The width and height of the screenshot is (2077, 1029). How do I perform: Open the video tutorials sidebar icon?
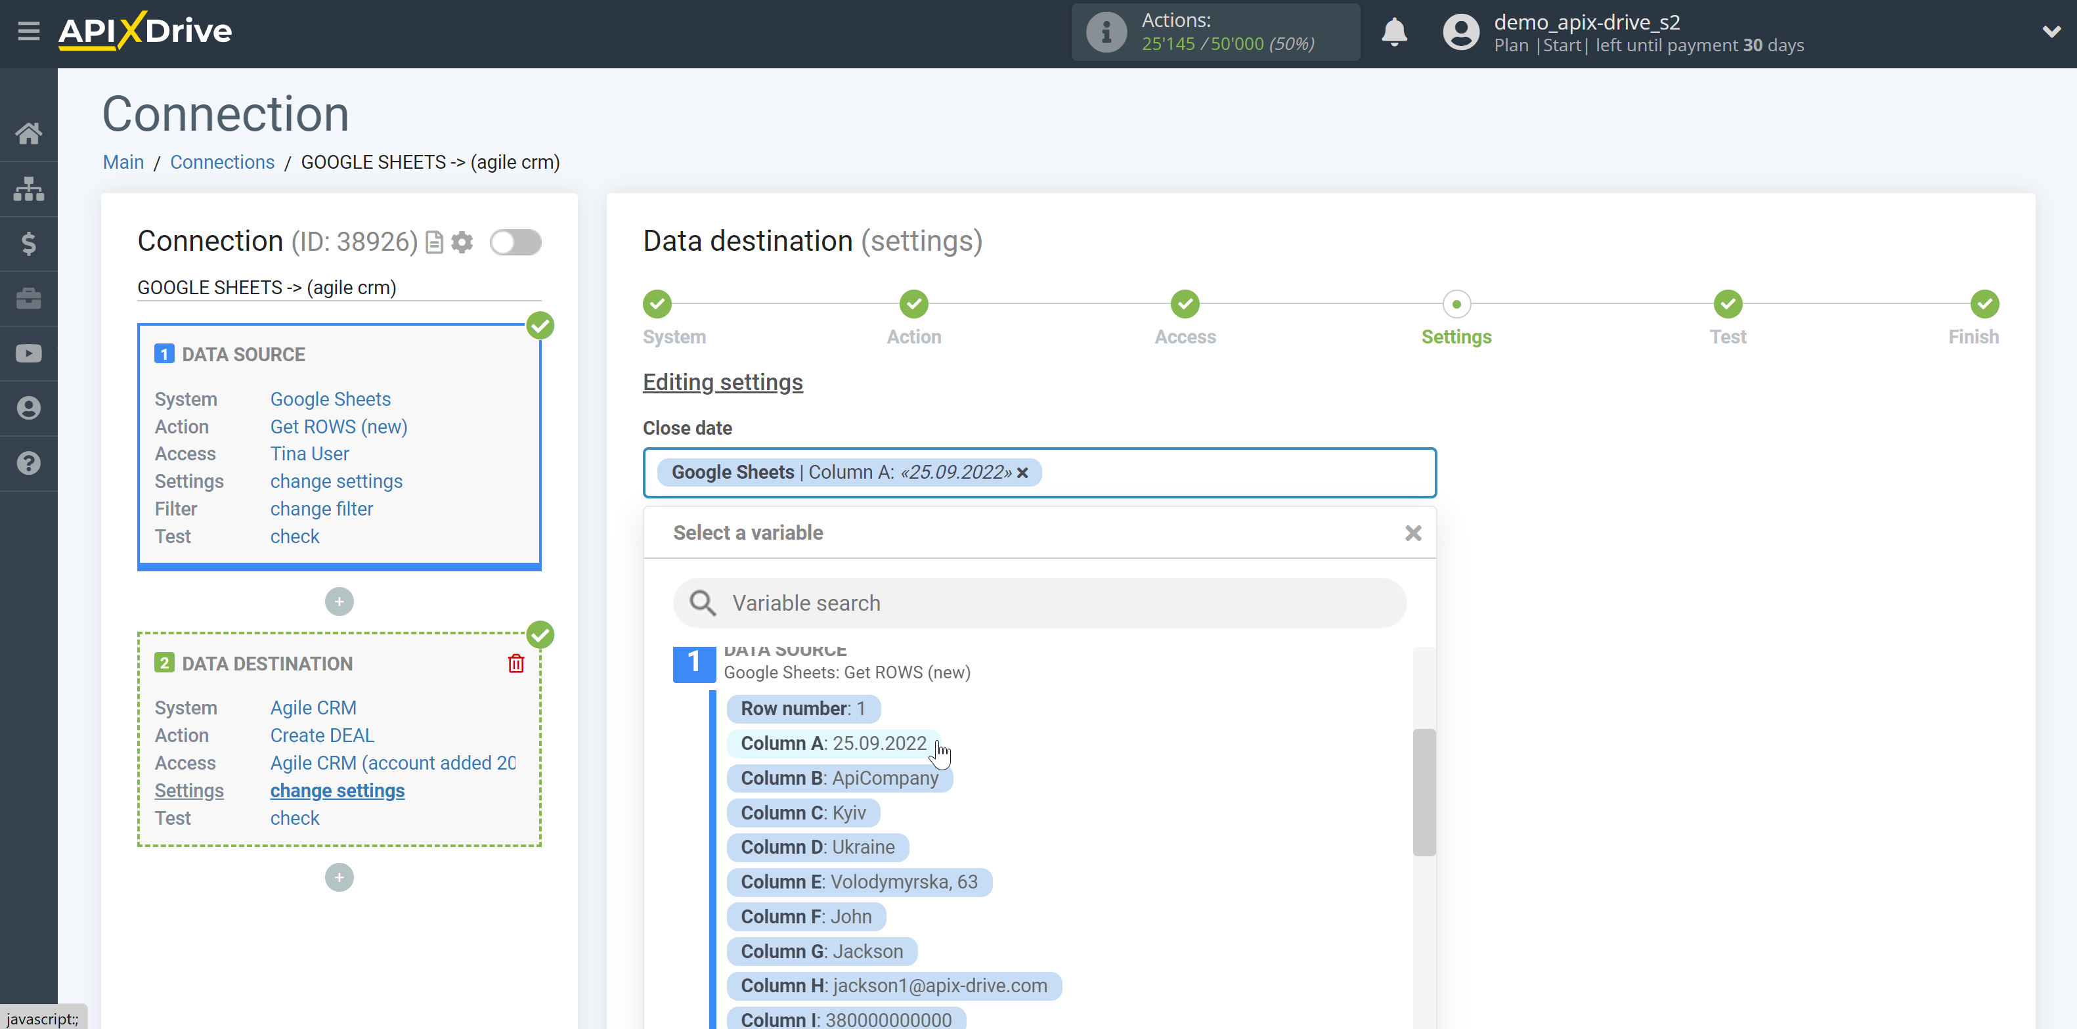[28, 353]
